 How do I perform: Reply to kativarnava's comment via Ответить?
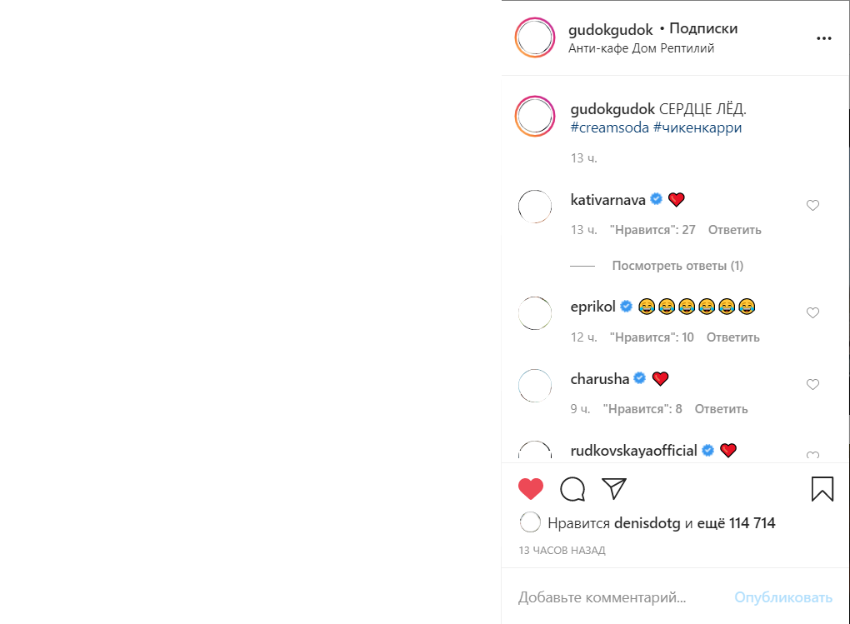pyautogui.click(x=734, y=230)
